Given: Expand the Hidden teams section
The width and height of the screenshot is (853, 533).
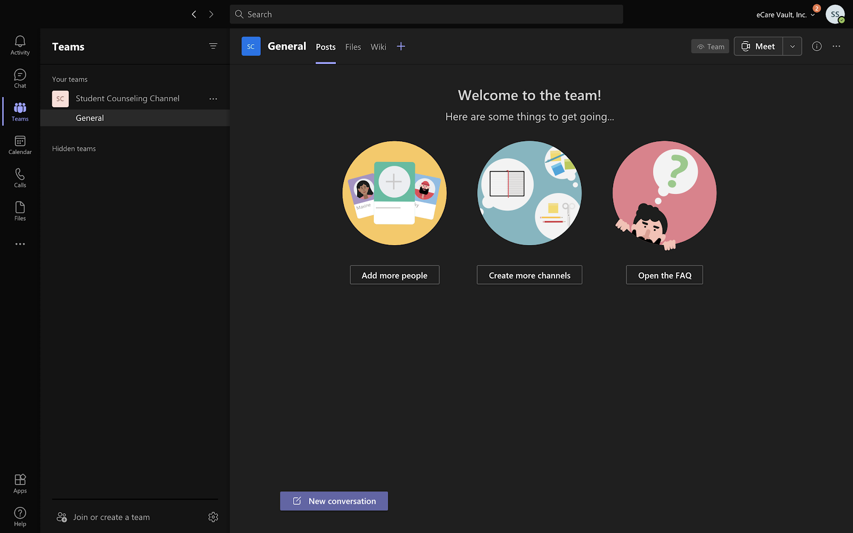Looking at the screenshot, I should point(74,149).
